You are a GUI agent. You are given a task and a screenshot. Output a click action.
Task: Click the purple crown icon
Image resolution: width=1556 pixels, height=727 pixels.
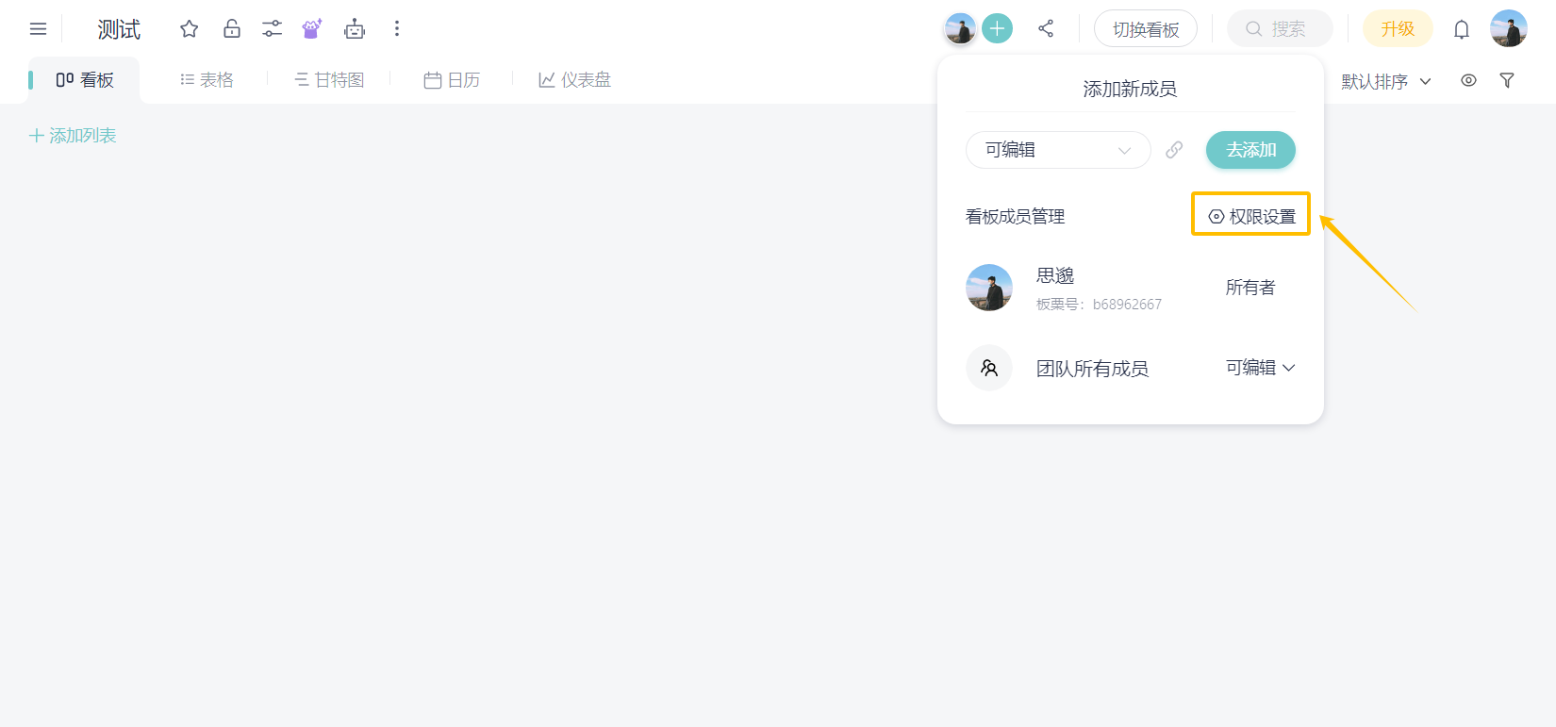(x=312, y=29)
